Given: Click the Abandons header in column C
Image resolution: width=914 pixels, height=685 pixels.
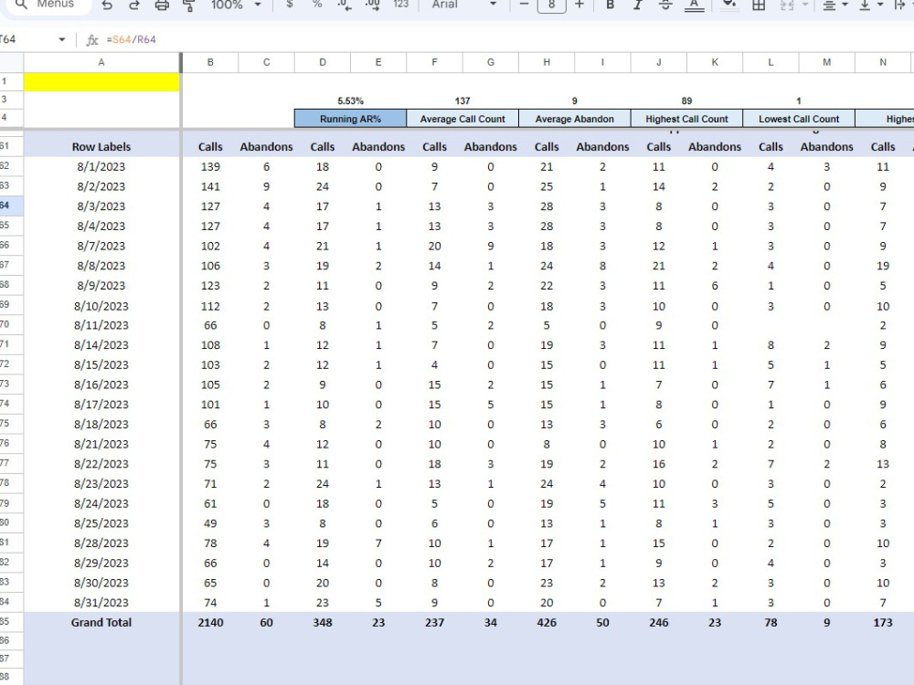Looking at the screenshot, I should (266, 147).
